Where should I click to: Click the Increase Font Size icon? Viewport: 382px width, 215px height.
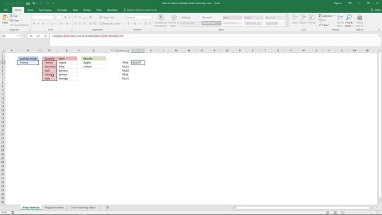65,17
